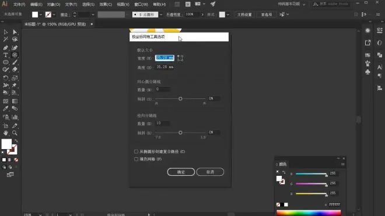This screenshot has height=216, width=385.
Task: Open the 效果(C) menu
Action: pos(106,5)
